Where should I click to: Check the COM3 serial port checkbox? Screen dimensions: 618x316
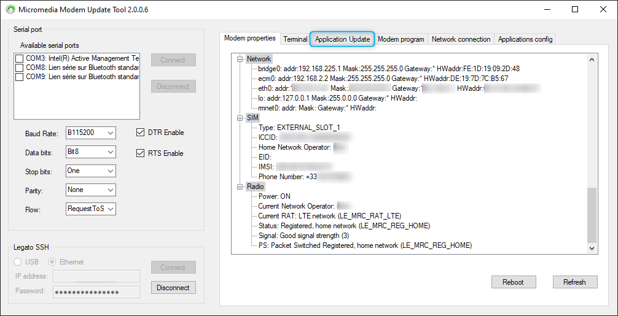(x=20, y=58)
